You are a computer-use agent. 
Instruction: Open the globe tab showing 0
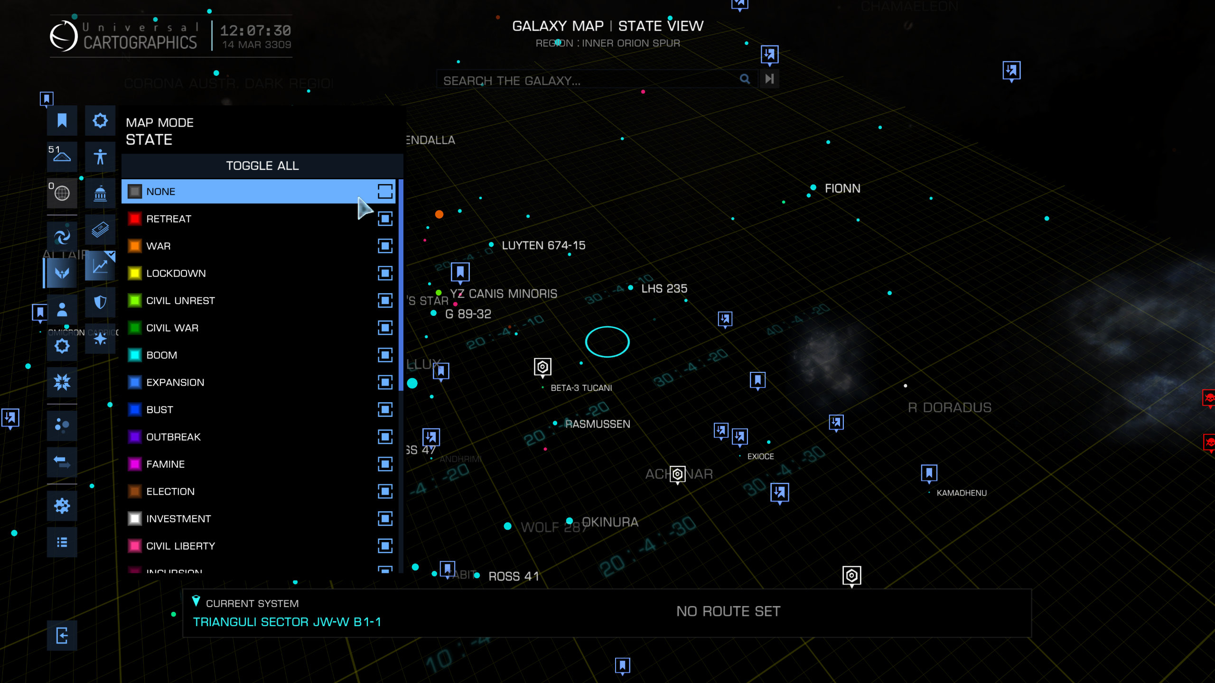[62, 193]
